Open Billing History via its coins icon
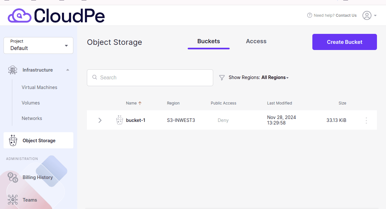The image size is (386, 209). [x=13, y=177]
